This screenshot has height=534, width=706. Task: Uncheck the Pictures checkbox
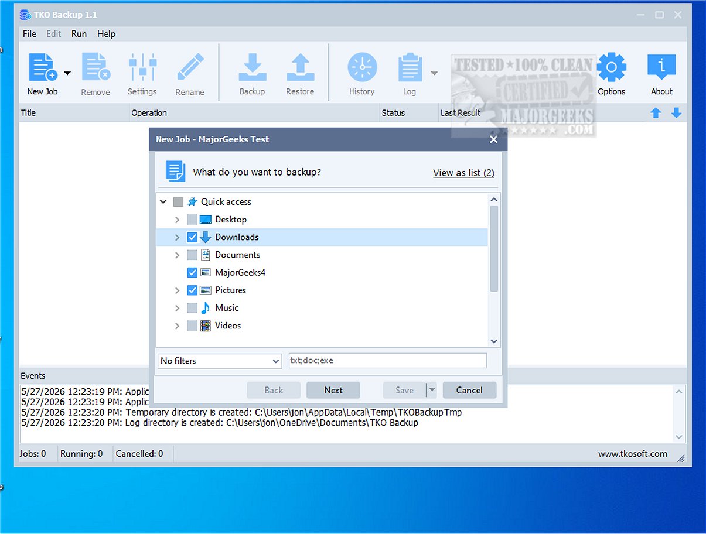[192, 290]
